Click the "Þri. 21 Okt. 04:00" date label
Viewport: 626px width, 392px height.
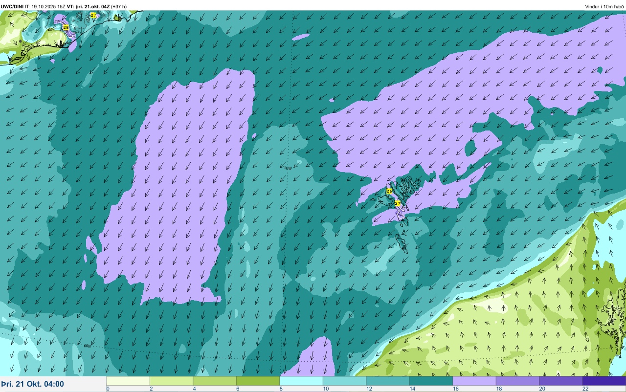click(32, 384)
